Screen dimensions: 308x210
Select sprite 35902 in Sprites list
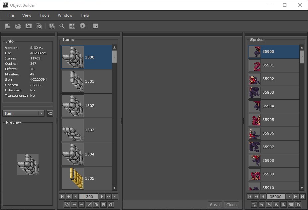[x=274, y=79]
